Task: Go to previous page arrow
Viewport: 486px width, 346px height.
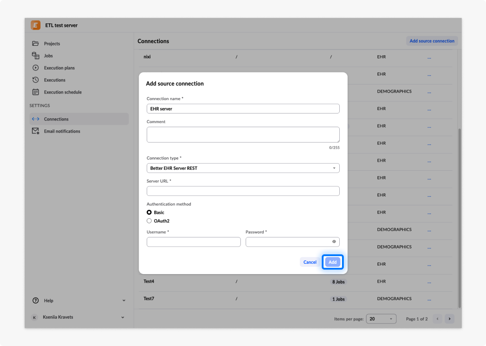Action: (437, 319)
